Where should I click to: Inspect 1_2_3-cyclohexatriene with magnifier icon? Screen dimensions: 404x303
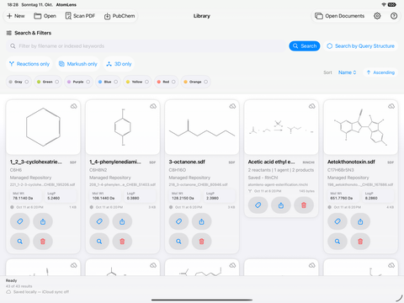(x=20, y=242)
